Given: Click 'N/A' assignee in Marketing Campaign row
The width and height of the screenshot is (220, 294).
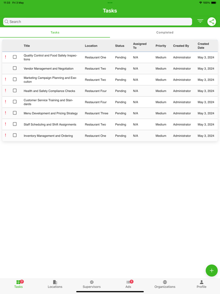Looking at the screenshot, I should (x=136, y=80).
